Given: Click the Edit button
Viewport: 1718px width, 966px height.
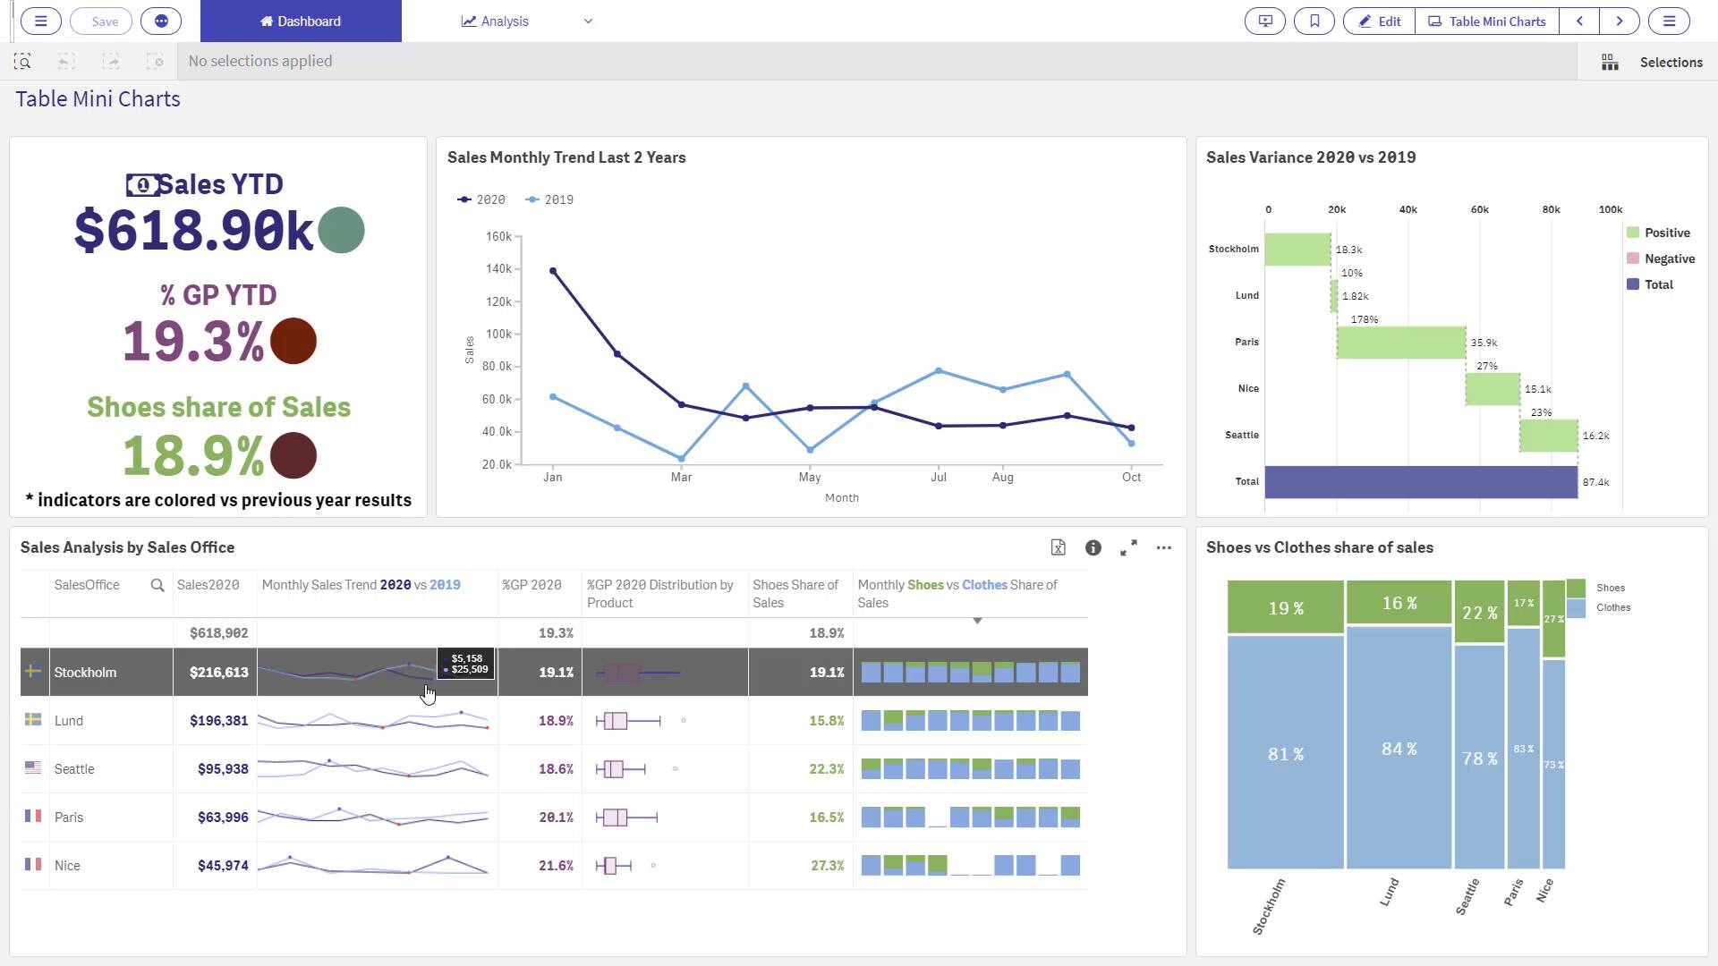Looking at the screenshot, I should (1379, 21).
